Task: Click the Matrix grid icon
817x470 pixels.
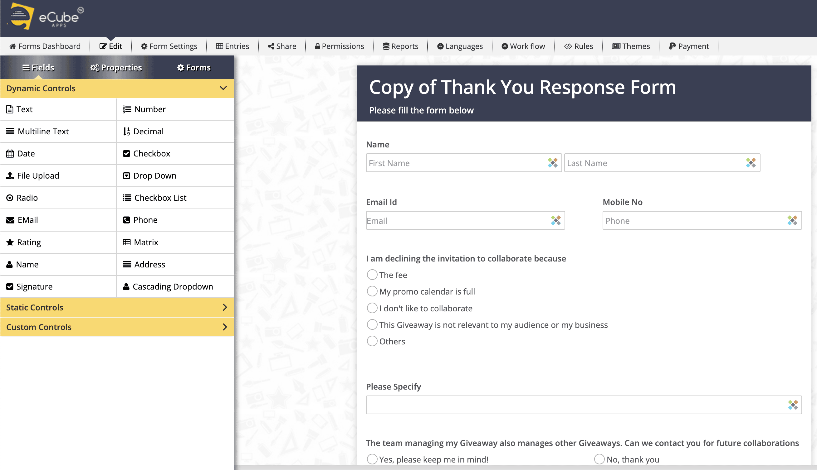Action: click(x=127, y=242)
